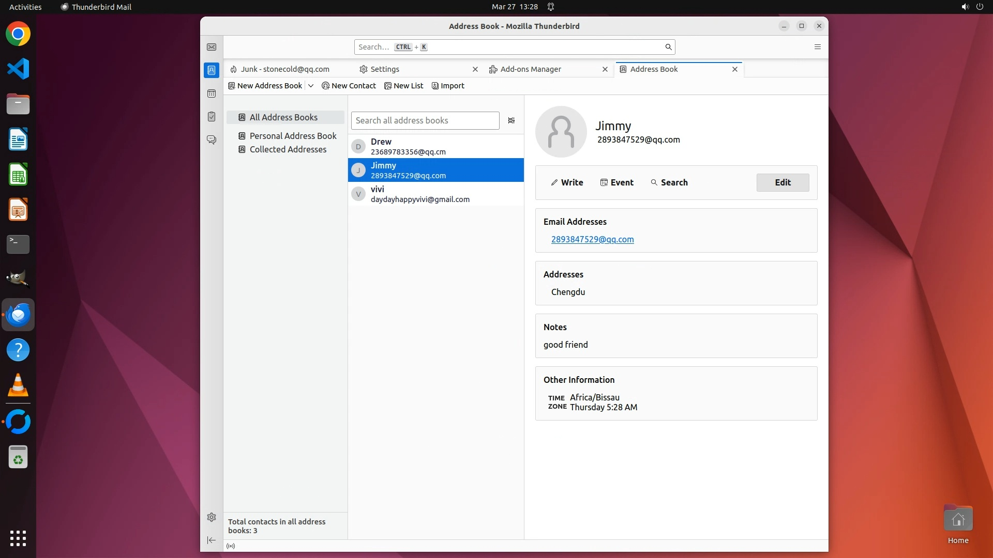Image resolution: width=993 pixels, height=558 pixels.
Task: Click the Edit contact button
Action: [x=782, y=182]
